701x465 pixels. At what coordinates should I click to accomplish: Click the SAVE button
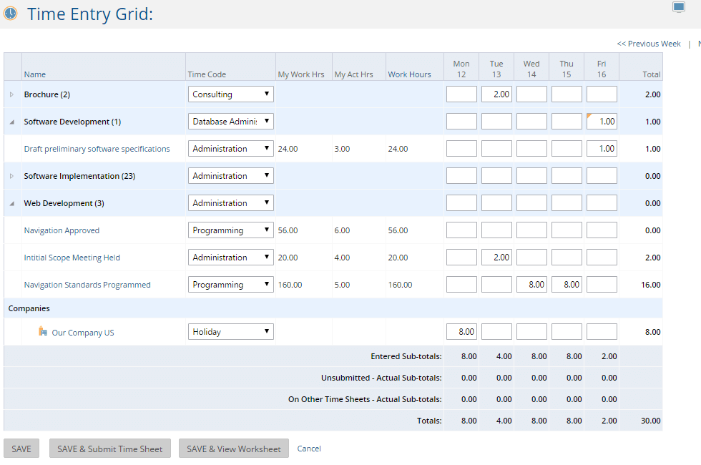point(21,448)
